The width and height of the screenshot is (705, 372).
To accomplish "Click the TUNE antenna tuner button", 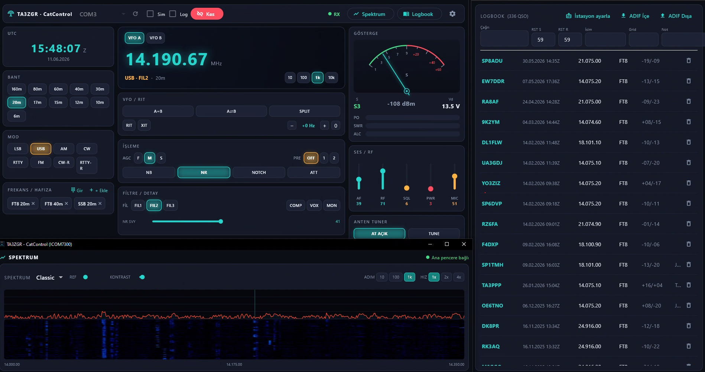I will (434, 234).
